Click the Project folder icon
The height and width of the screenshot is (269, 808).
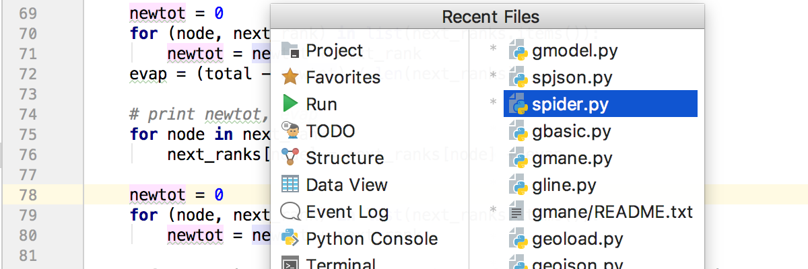point(290,50)
